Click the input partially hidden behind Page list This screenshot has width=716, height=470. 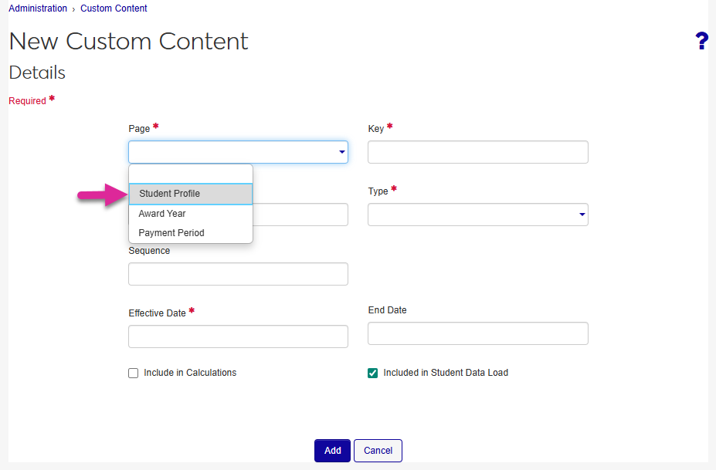(300, 215)
